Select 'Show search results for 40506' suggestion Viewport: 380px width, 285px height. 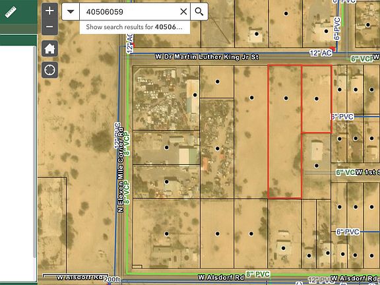point(135,27)
